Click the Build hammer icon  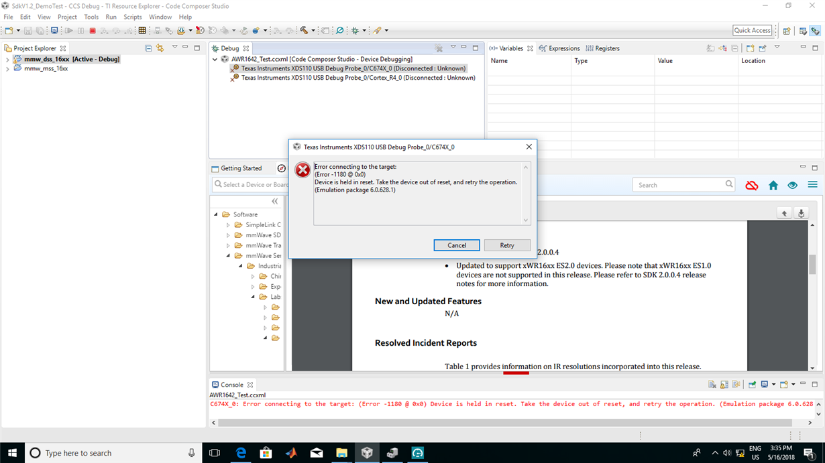[304, 31]
